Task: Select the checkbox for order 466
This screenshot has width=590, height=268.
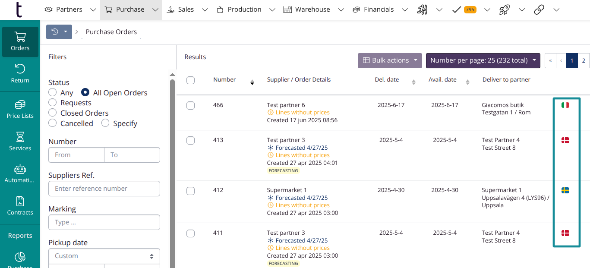Action: coord(190,106)
